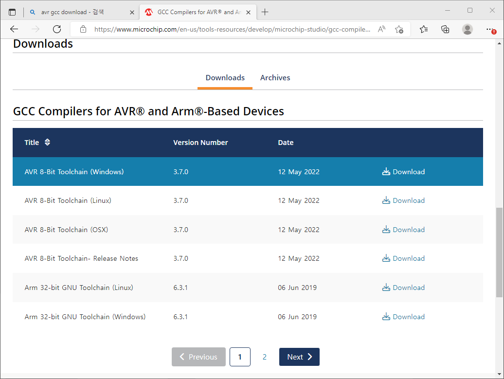Select the Downloads page tab

coord(225,78)
